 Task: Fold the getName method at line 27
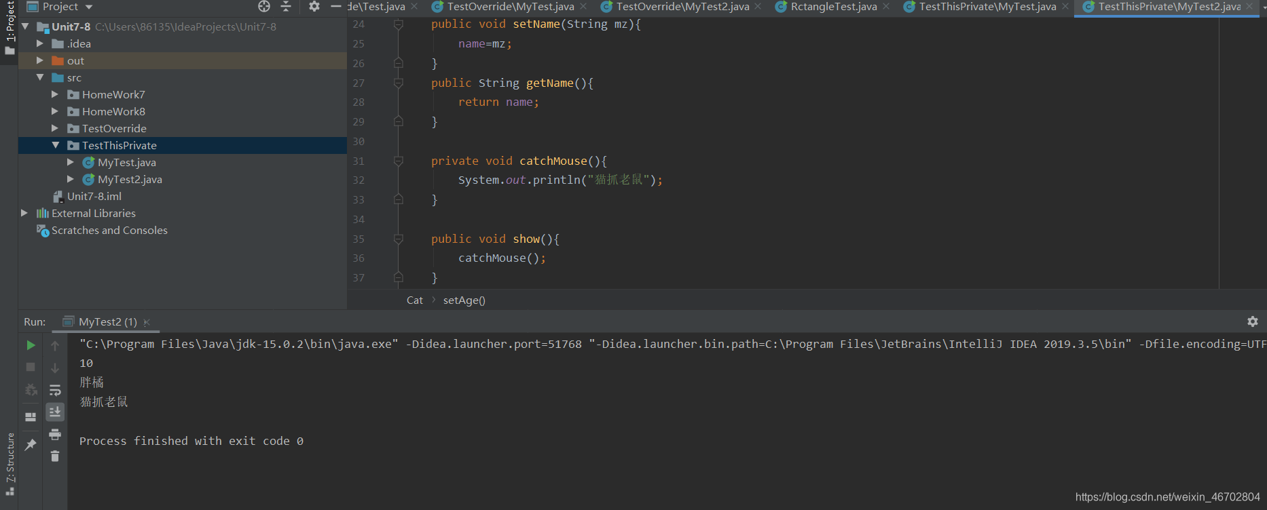pyautogui.click(x=399, y=83)
